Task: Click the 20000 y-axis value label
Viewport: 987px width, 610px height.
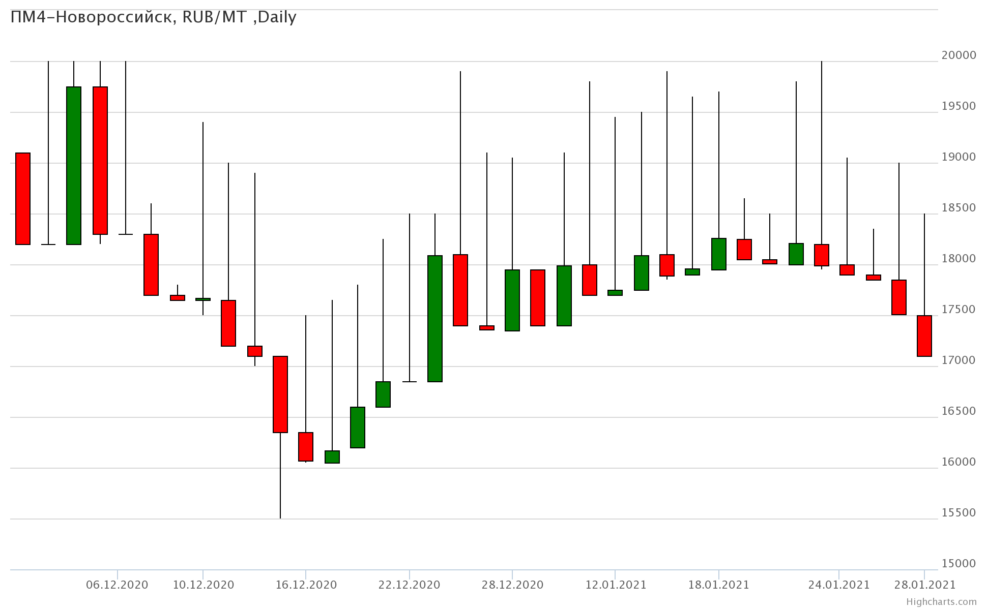Action: pos(959,55)
